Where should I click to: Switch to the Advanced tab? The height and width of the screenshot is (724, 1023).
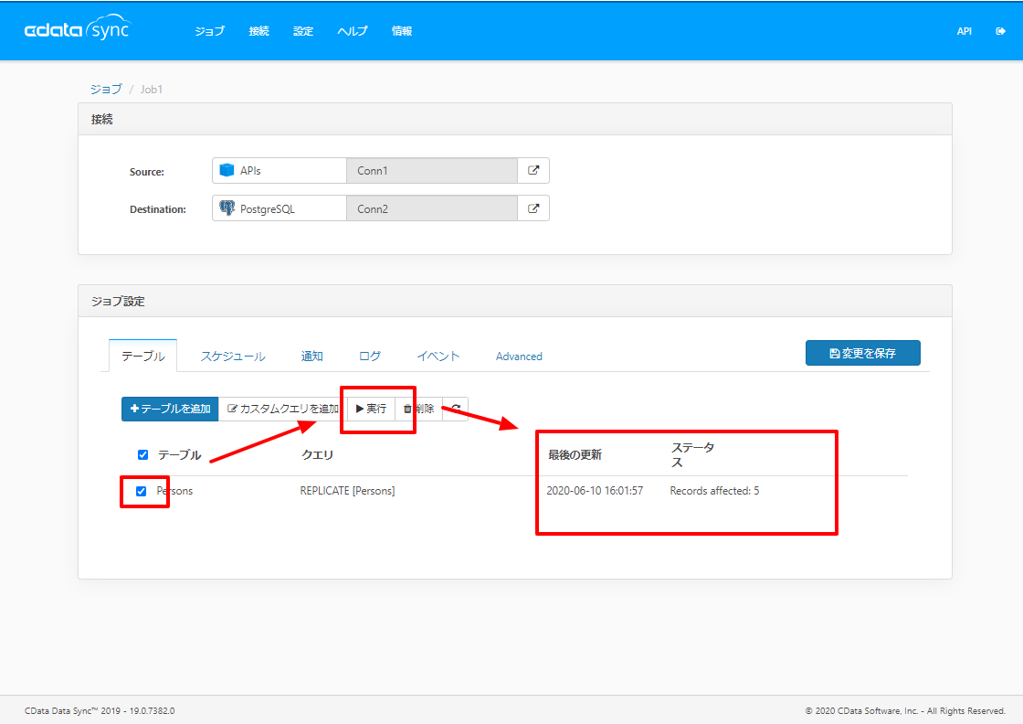coord(519,357)
